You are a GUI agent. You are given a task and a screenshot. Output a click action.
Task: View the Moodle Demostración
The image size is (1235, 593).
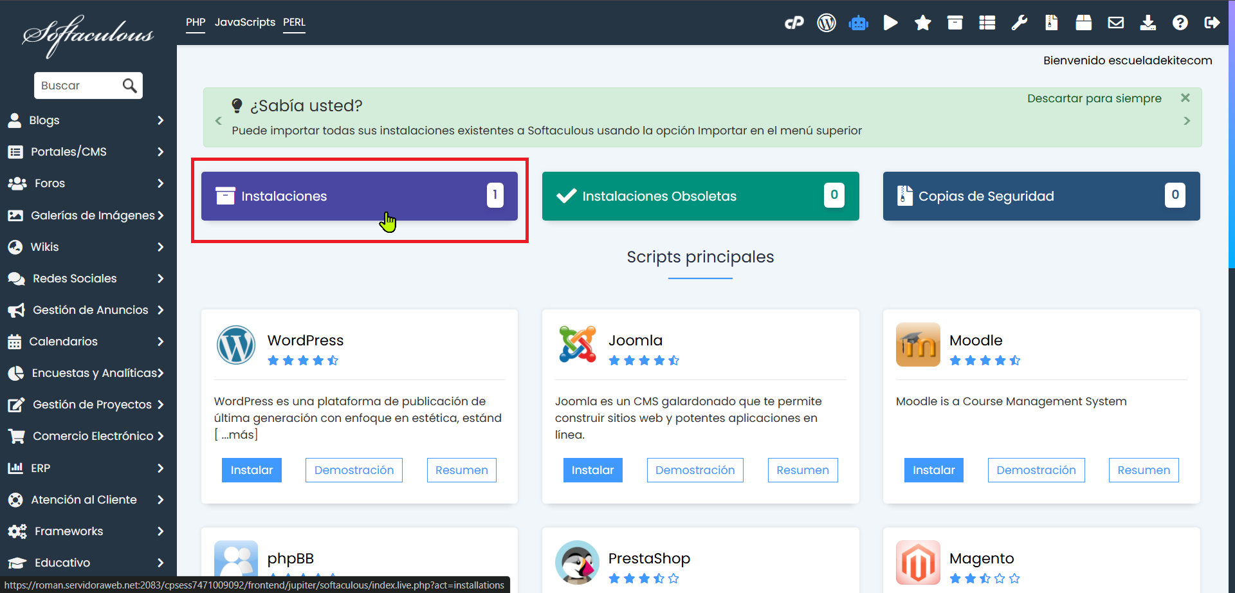(1036, 470)
